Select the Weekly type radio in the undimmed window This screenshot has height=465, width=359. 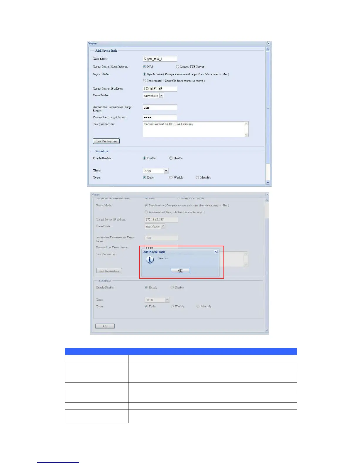171,178
